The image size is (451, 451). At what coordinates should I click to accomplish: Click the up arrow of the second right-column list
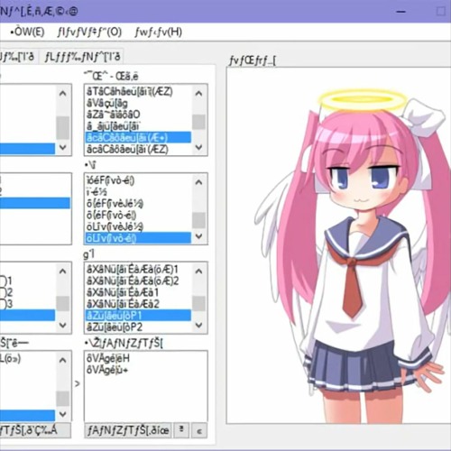coord(198,182)
